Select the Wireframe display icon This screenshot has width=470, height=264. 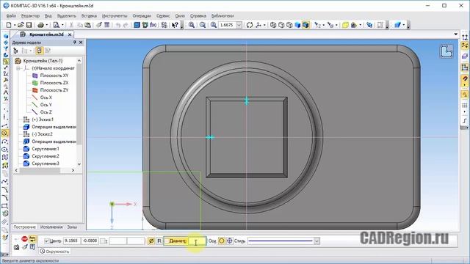tap(273, 25)
